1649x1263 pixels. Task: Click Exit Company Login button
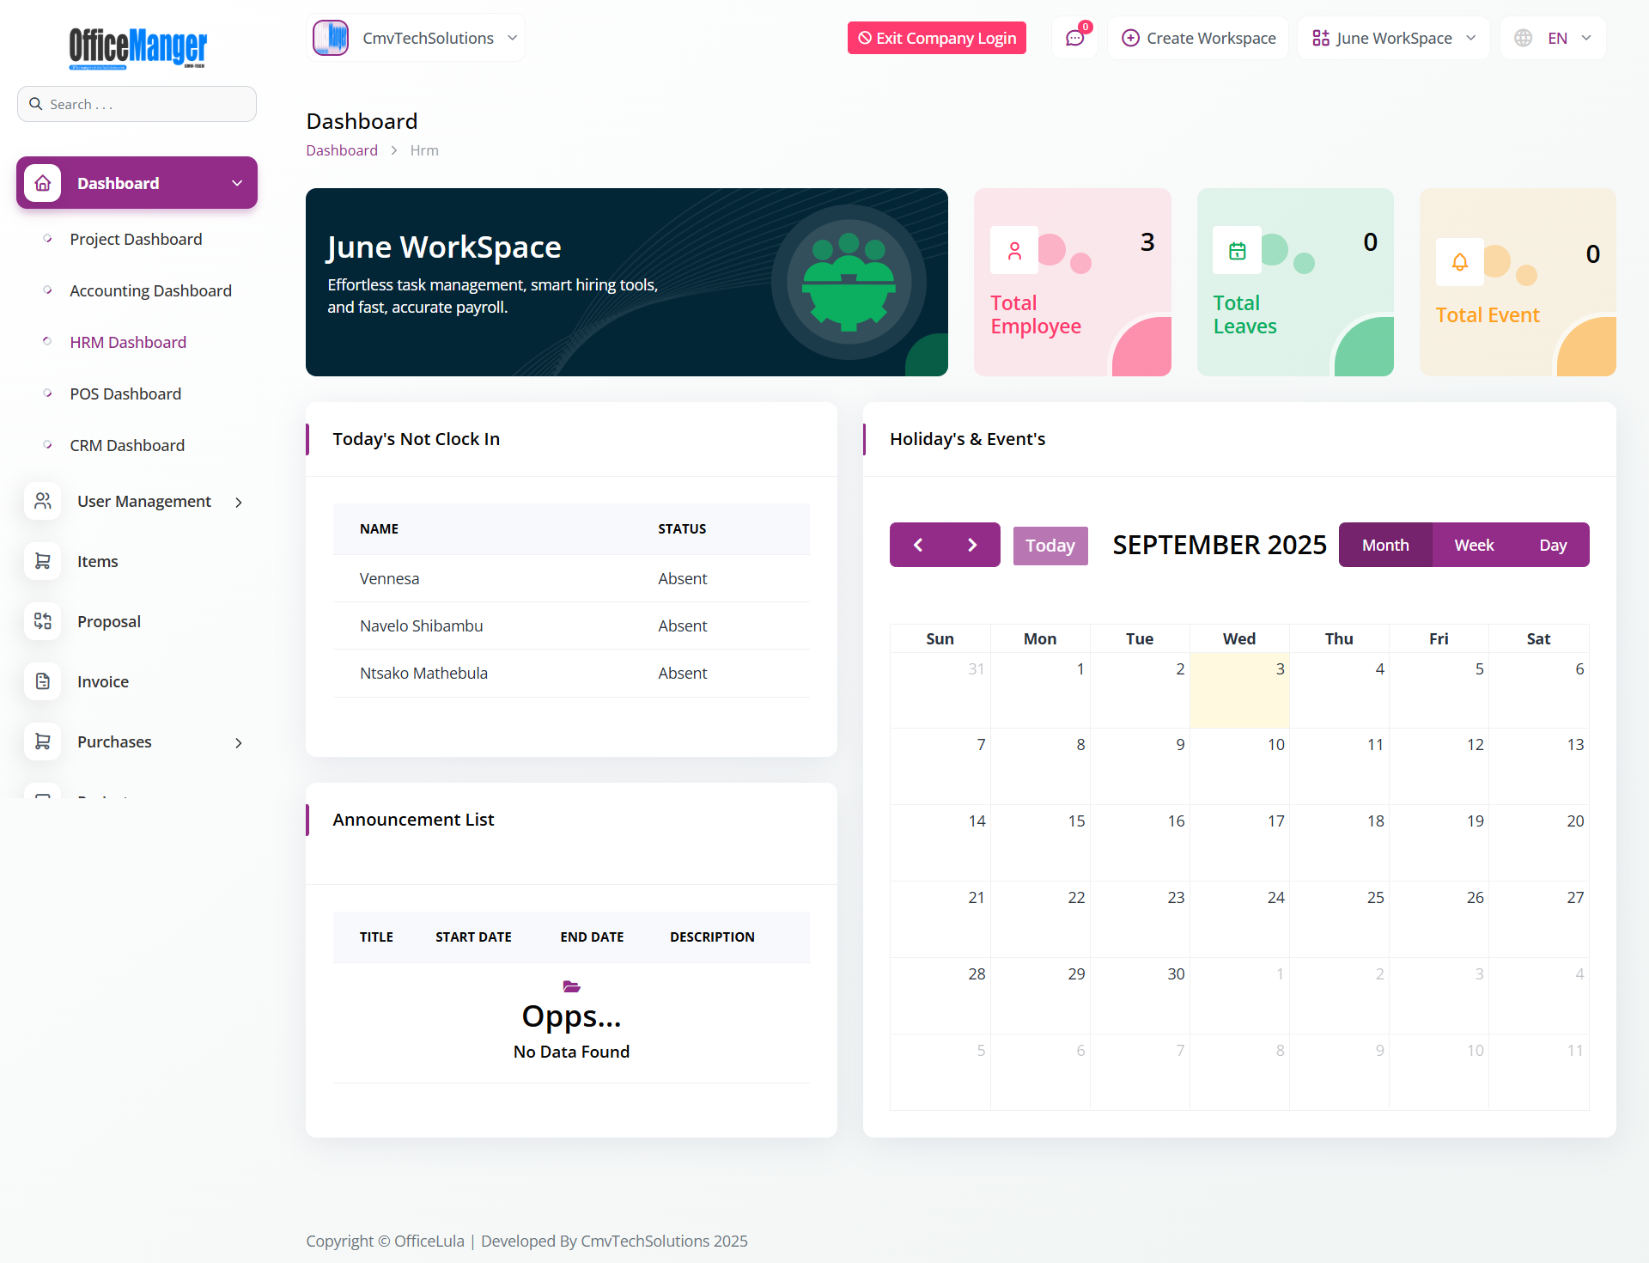click(936, 38)
